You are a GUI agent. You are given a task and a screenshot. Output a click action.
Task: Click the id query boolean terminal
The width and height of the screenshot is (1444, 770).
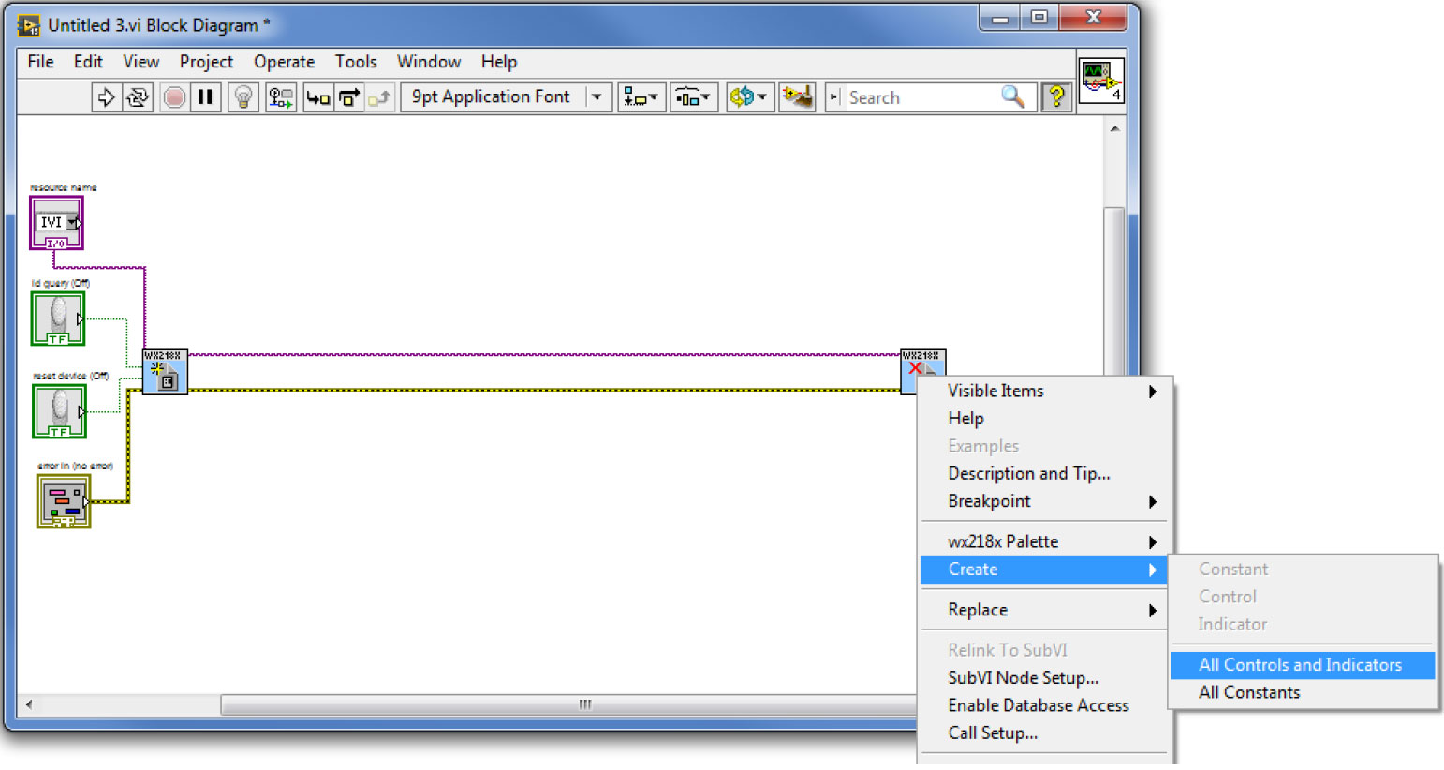[x=58, y=318]
